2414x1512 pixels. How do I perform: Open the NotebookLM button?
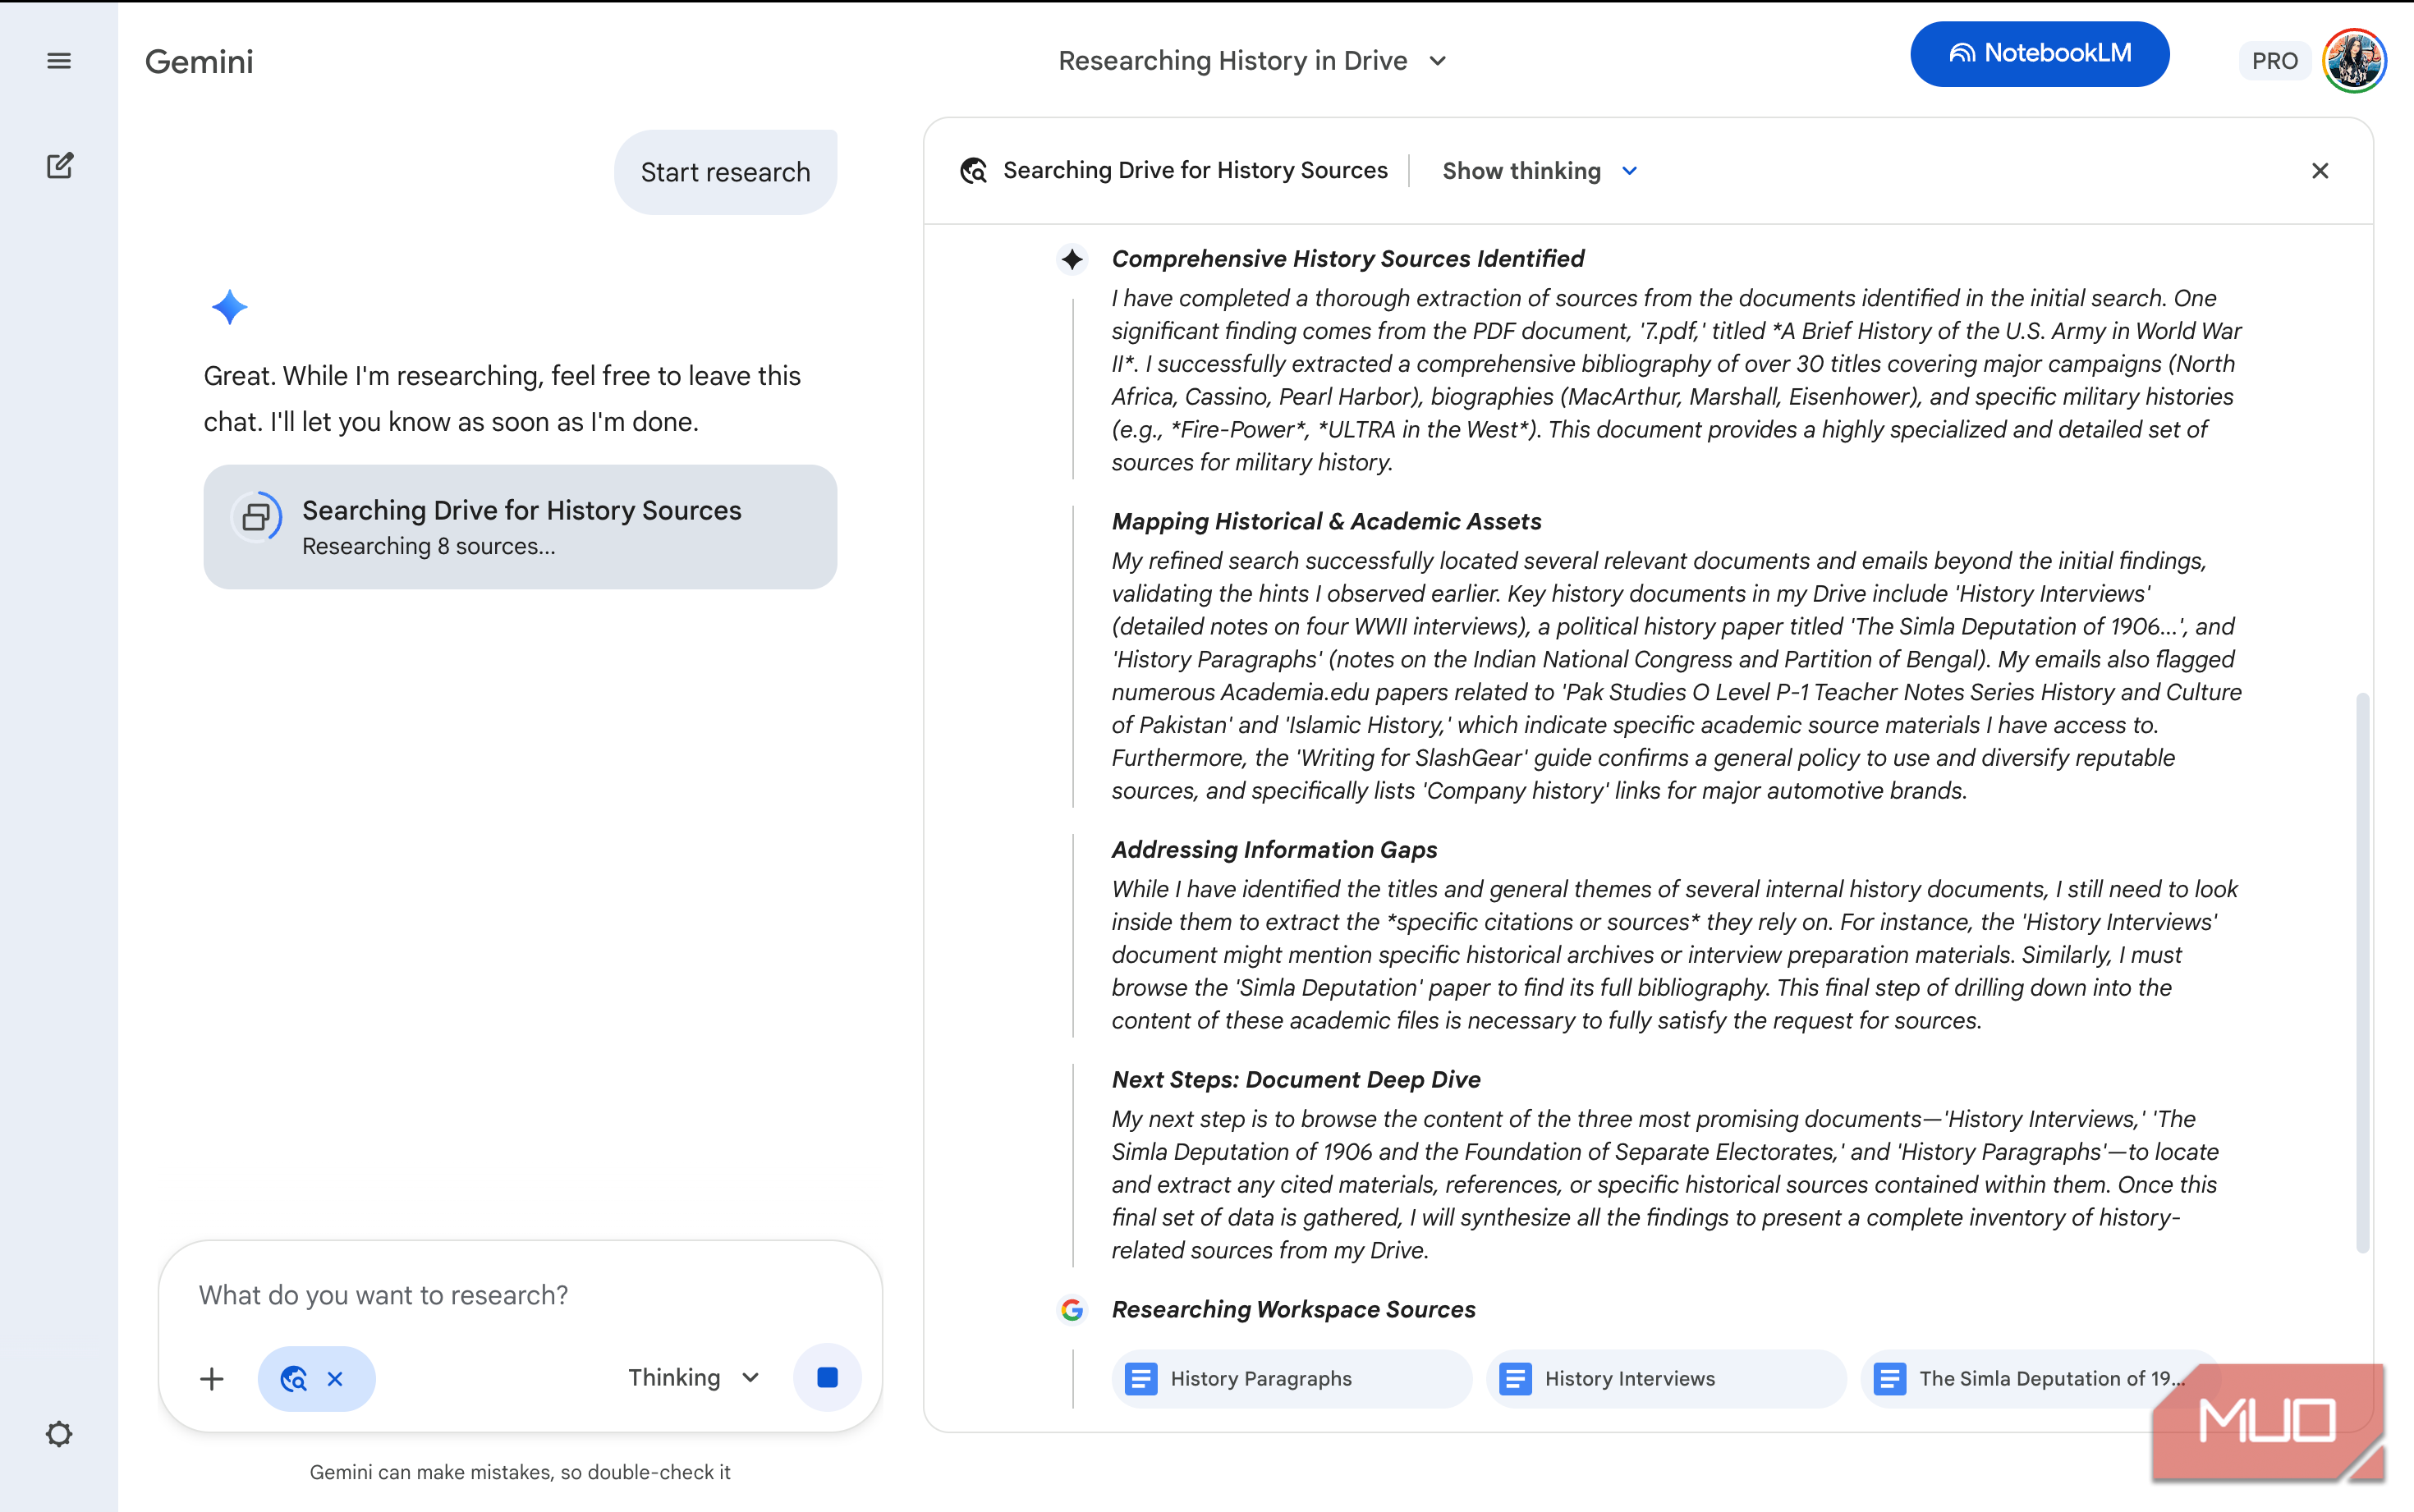point(2039,54)
